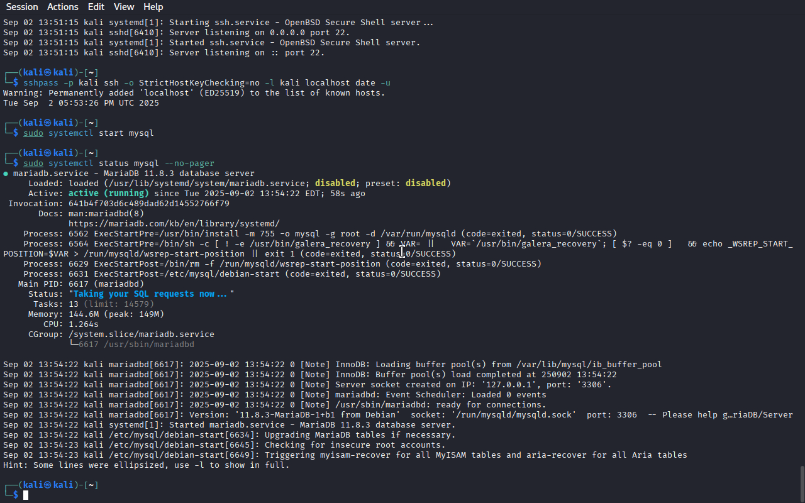The height and width of the screenshot is (503, 805).
Task: Click hint line about using -l
Action: [x=147, y=465]
